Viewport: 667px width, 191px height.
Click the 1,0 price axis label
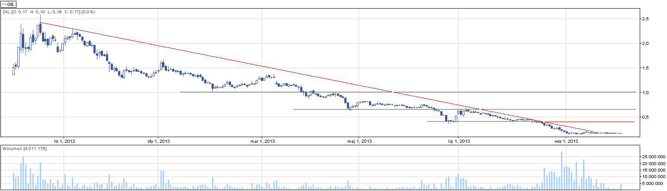click(x=645, y=92)
